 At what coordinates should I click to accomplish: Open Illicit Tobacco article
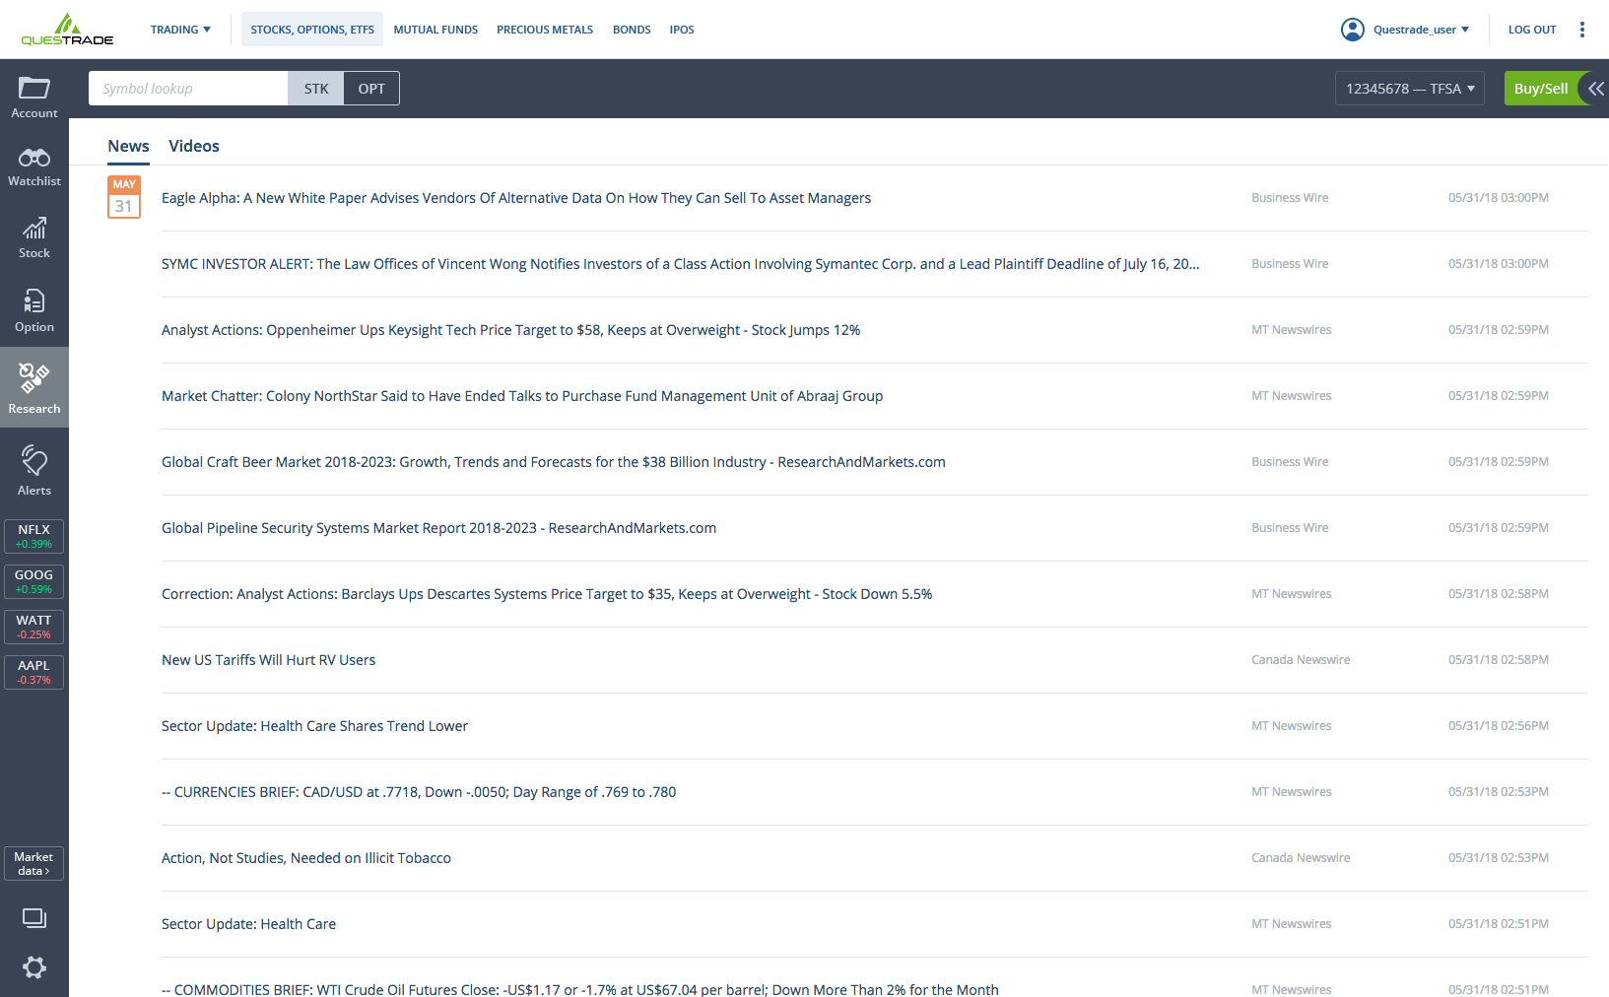click(x=306, y=858)
